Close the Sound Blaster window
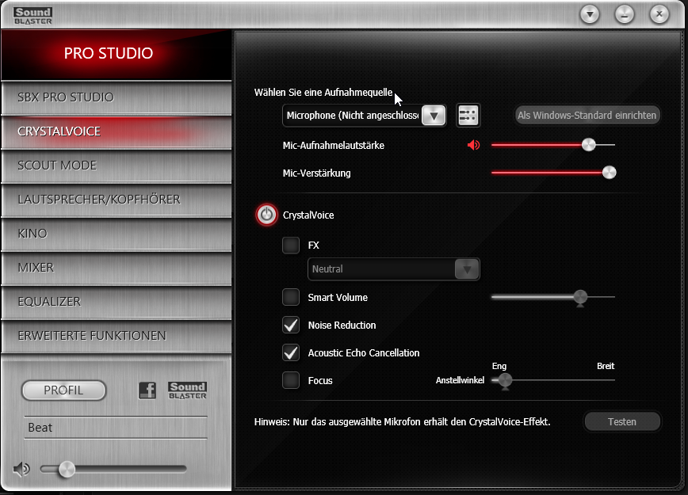The width and height of the screenshot is (688, 495). point(659,14)
